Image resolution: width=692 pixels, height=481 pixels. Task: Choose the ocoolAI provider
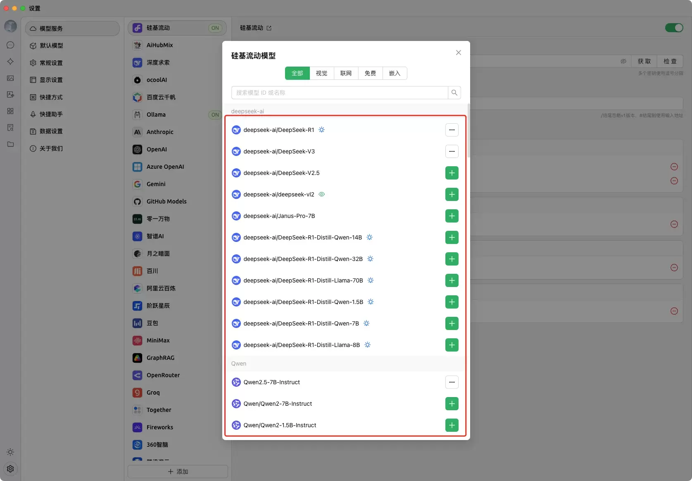tap(177, 80)
